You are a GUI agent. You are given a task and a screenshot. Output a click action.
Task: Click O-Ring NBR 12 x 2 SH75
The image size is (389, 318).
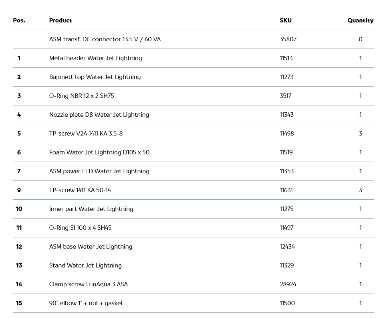tap(82, 96)
